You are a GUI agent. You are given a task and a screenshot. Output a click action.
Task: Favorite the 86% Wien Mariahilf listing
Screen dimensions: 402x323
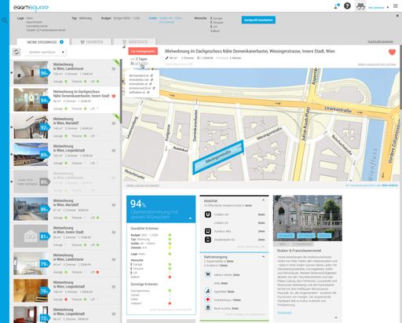114,205
